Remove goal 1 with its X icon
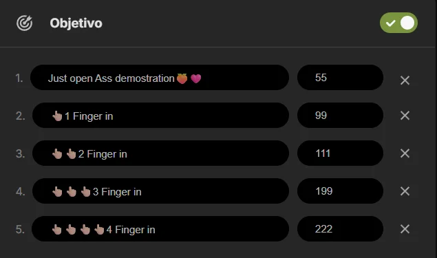This screenshot has width=437, height=258. pyautogui.click(x=405, y=80)
